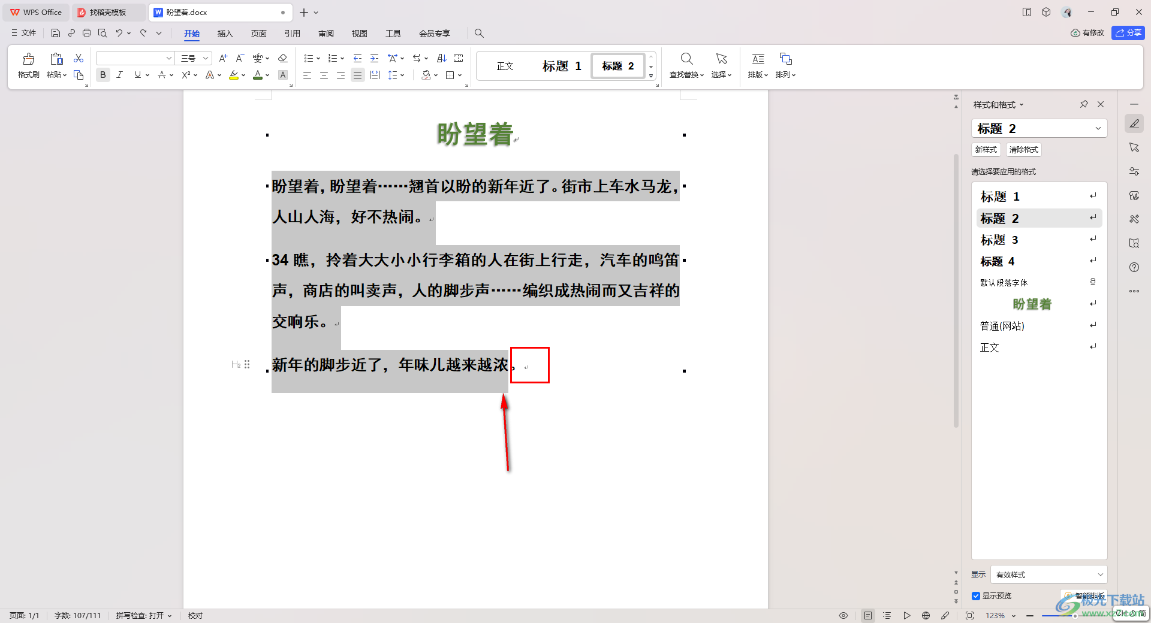Click the 找稻壳模板 tab in the title bar
This screenshot has height=623, width=1151.
coord(108,12)
